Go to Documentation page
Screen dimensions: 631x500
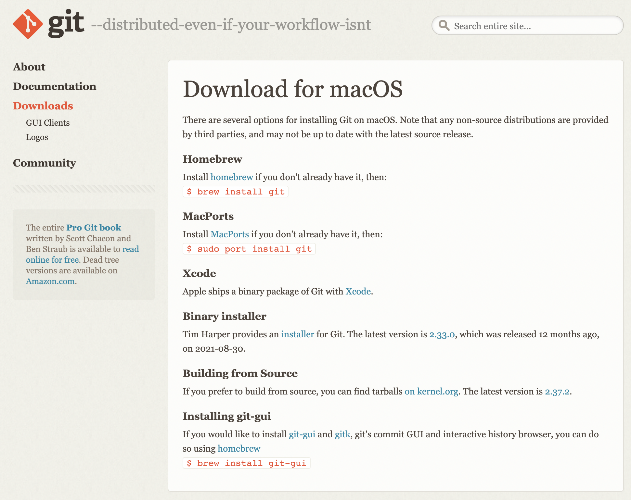tap(55, 86)
